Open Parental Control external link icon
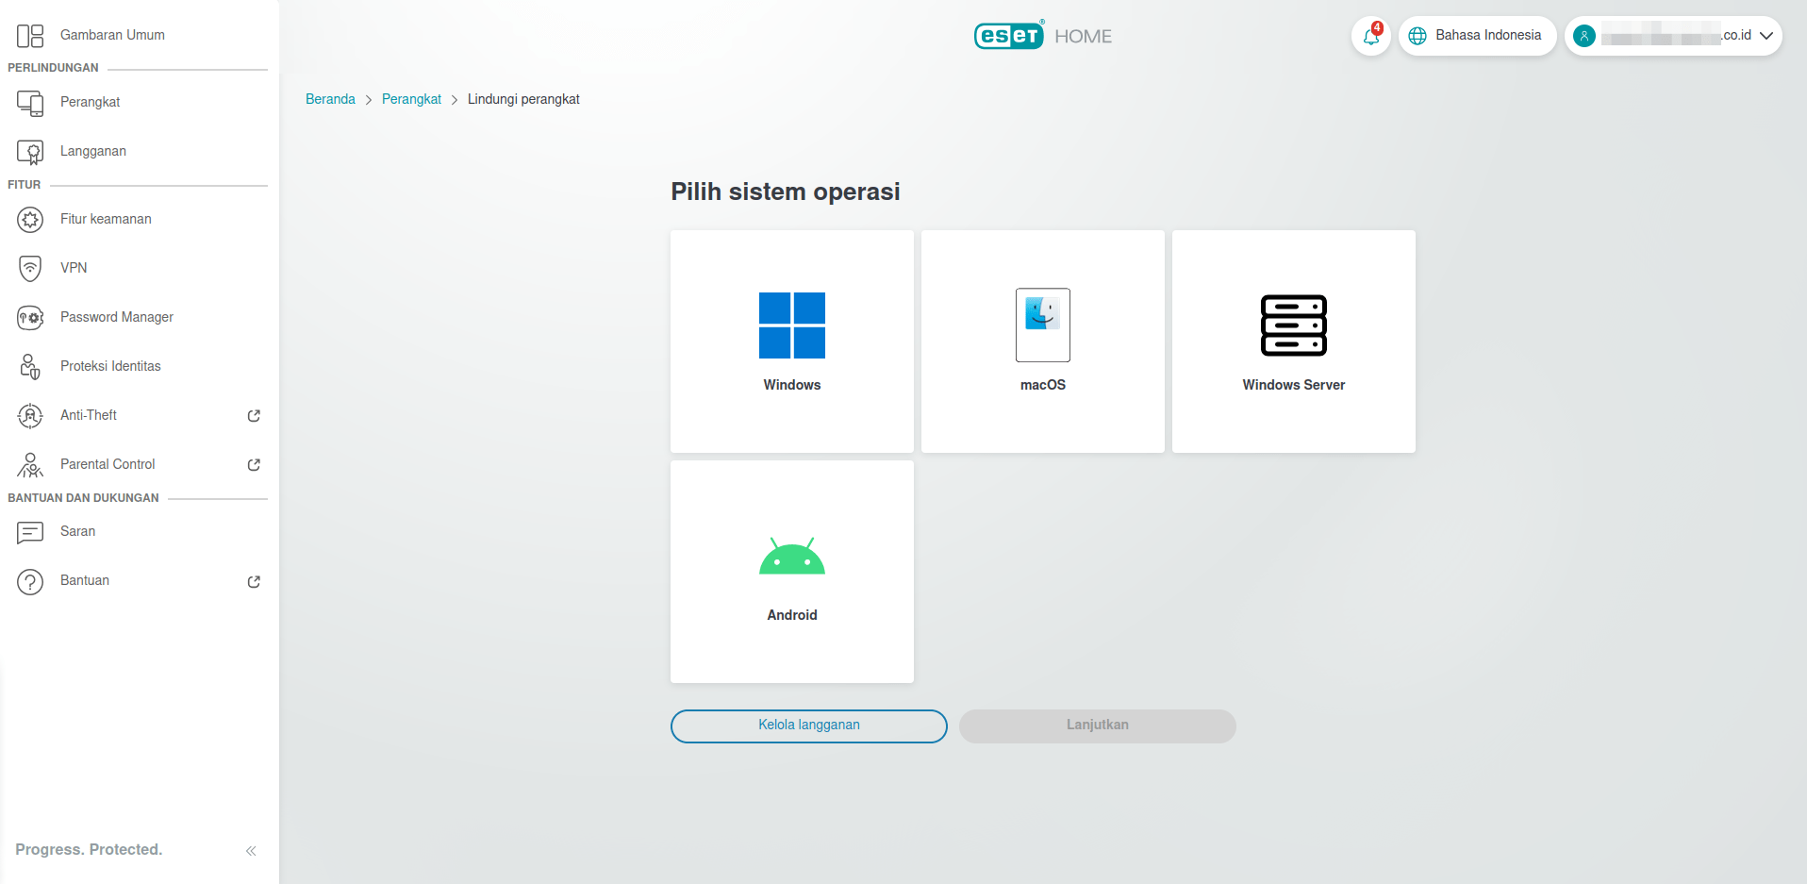This screenshot has height=884, width=1807. click(x=254, y=465)
